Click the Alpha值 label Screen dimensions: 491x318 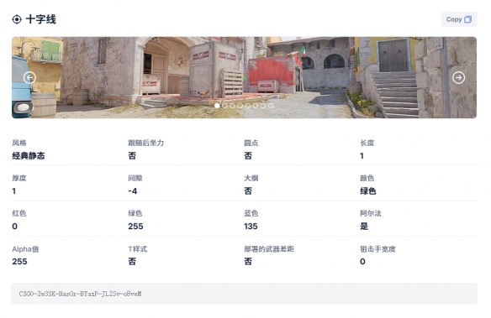25,249
